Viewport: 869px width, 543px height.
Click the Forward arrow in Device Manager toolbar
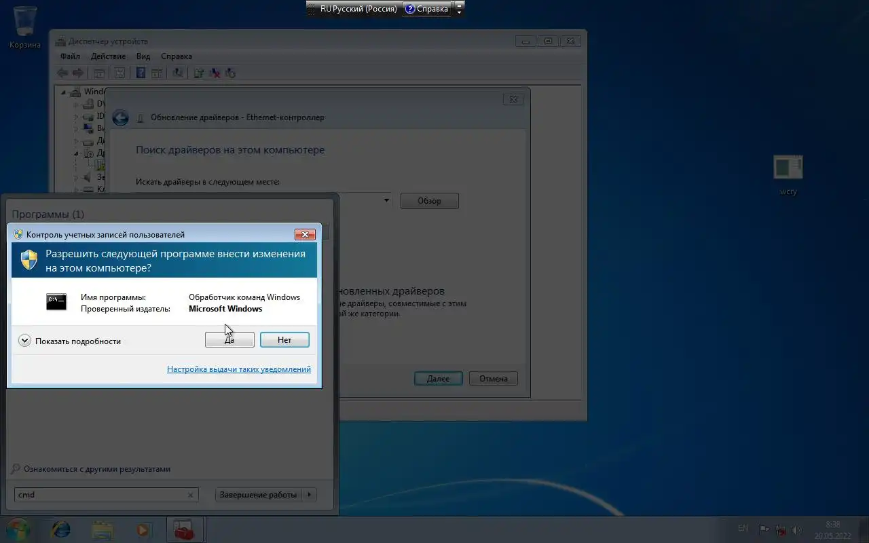(77, 73)
